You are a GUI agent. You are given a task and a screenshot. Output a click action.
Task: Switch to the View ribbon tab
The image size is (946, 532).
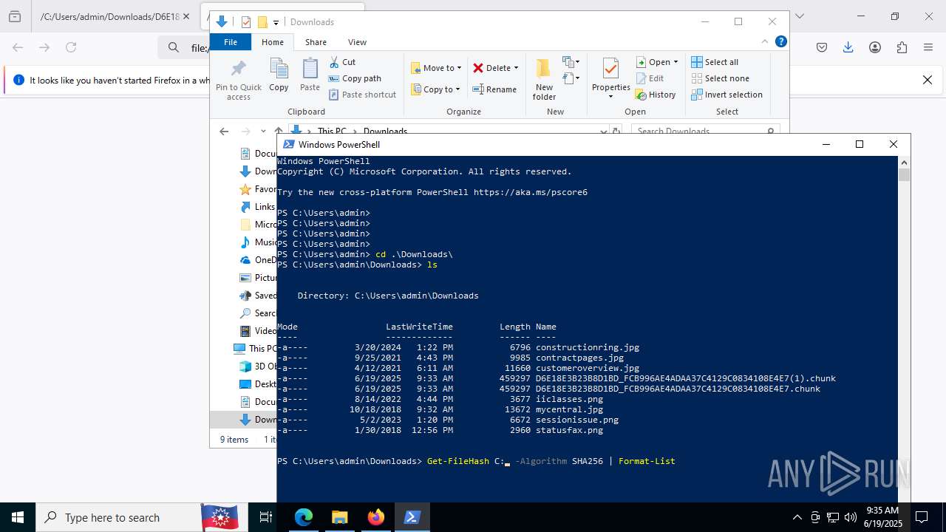click(357, 42)
